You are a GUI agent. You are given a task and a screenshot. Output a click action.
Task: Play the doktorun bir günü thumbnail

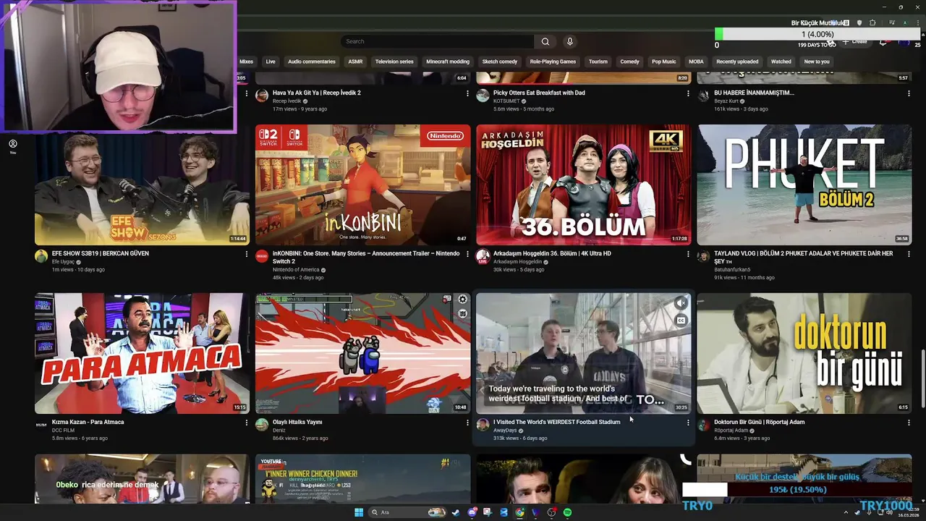(804, 353)
